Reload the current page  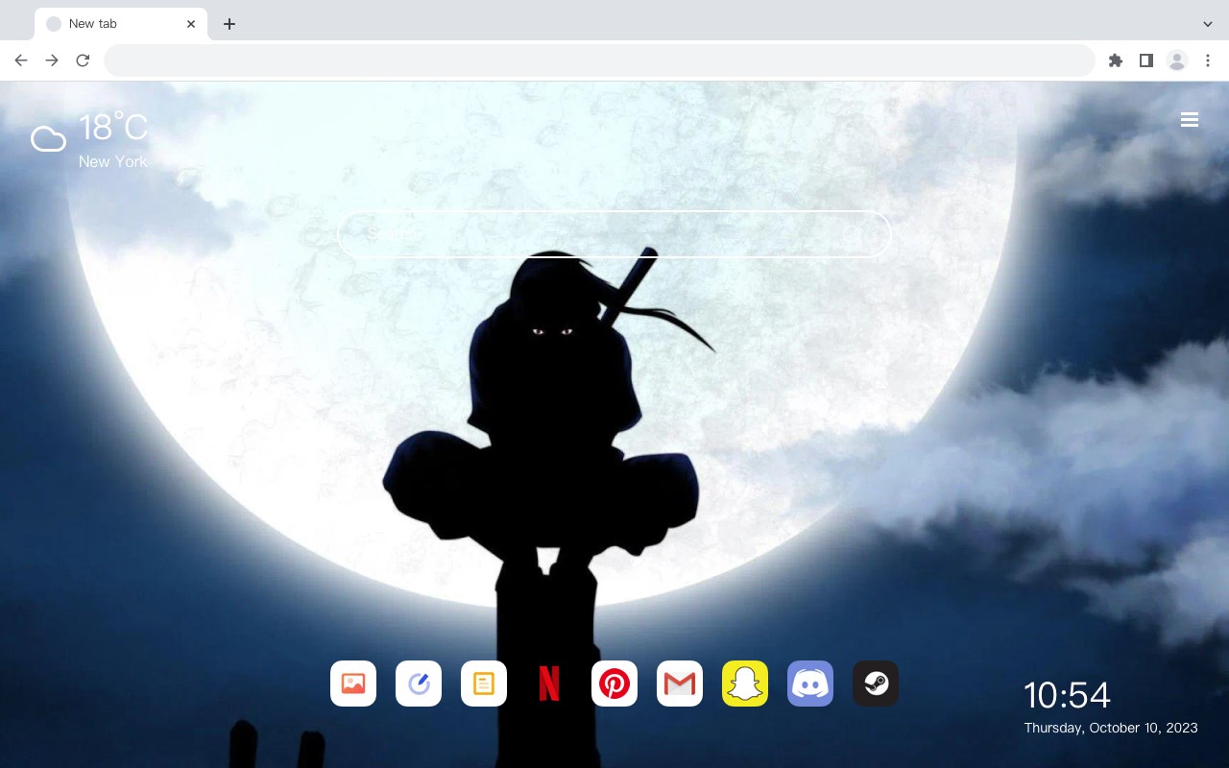83,60
